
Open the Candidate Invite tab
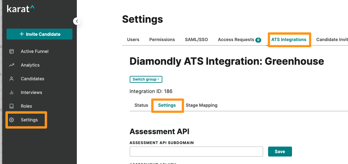[332, 40]
